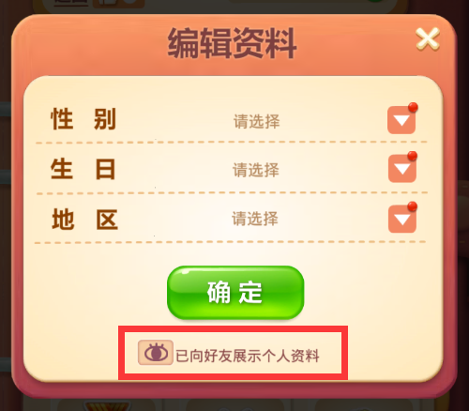Select the 请选择 placeholder in the 地区 row
The height and width of the screenshot is (411, 469).
pos(255,219)
